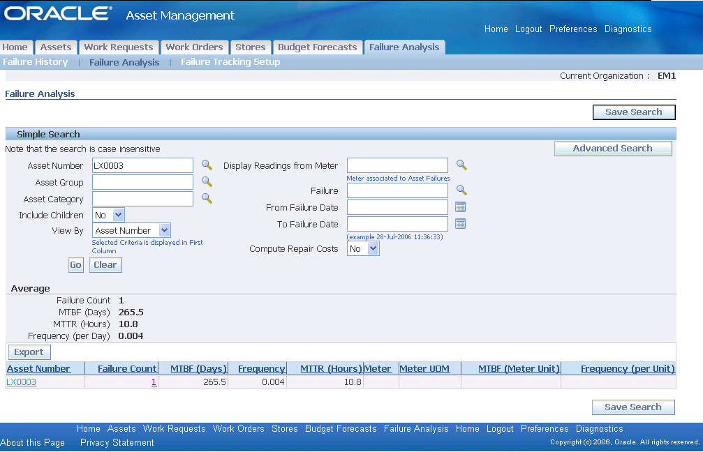Screen dimensions: 703x452
Task: Open To Failure Date calendar picker
Action: click(461, 223)
